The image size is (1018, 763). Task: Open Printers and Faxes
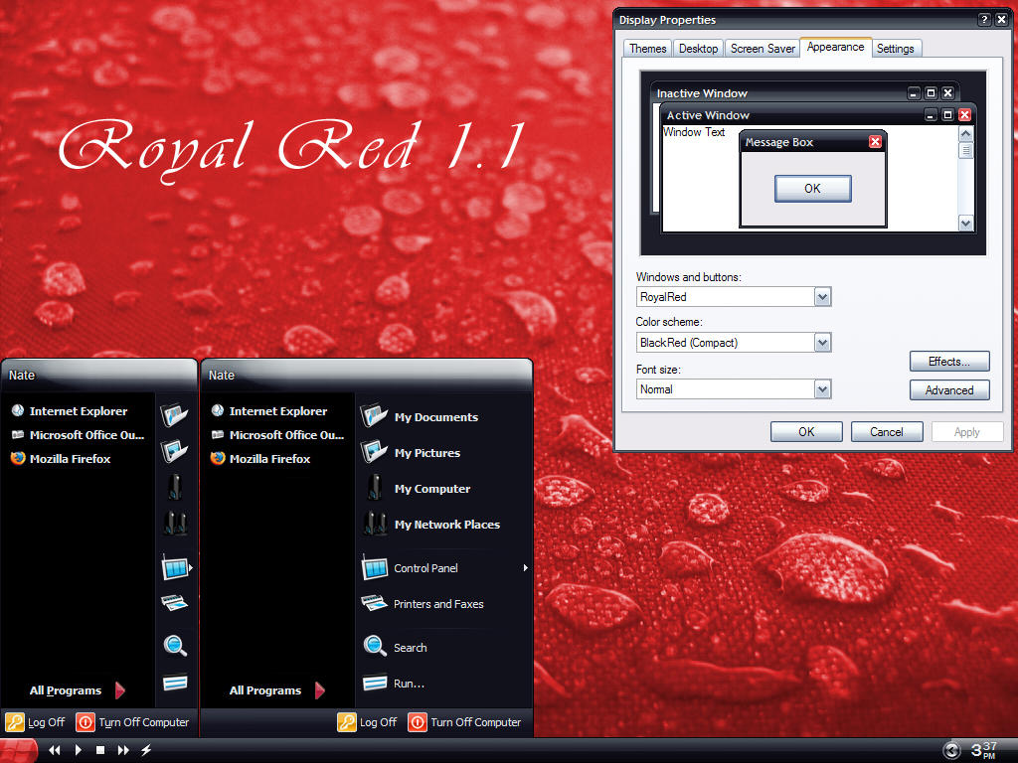(438, 603)
